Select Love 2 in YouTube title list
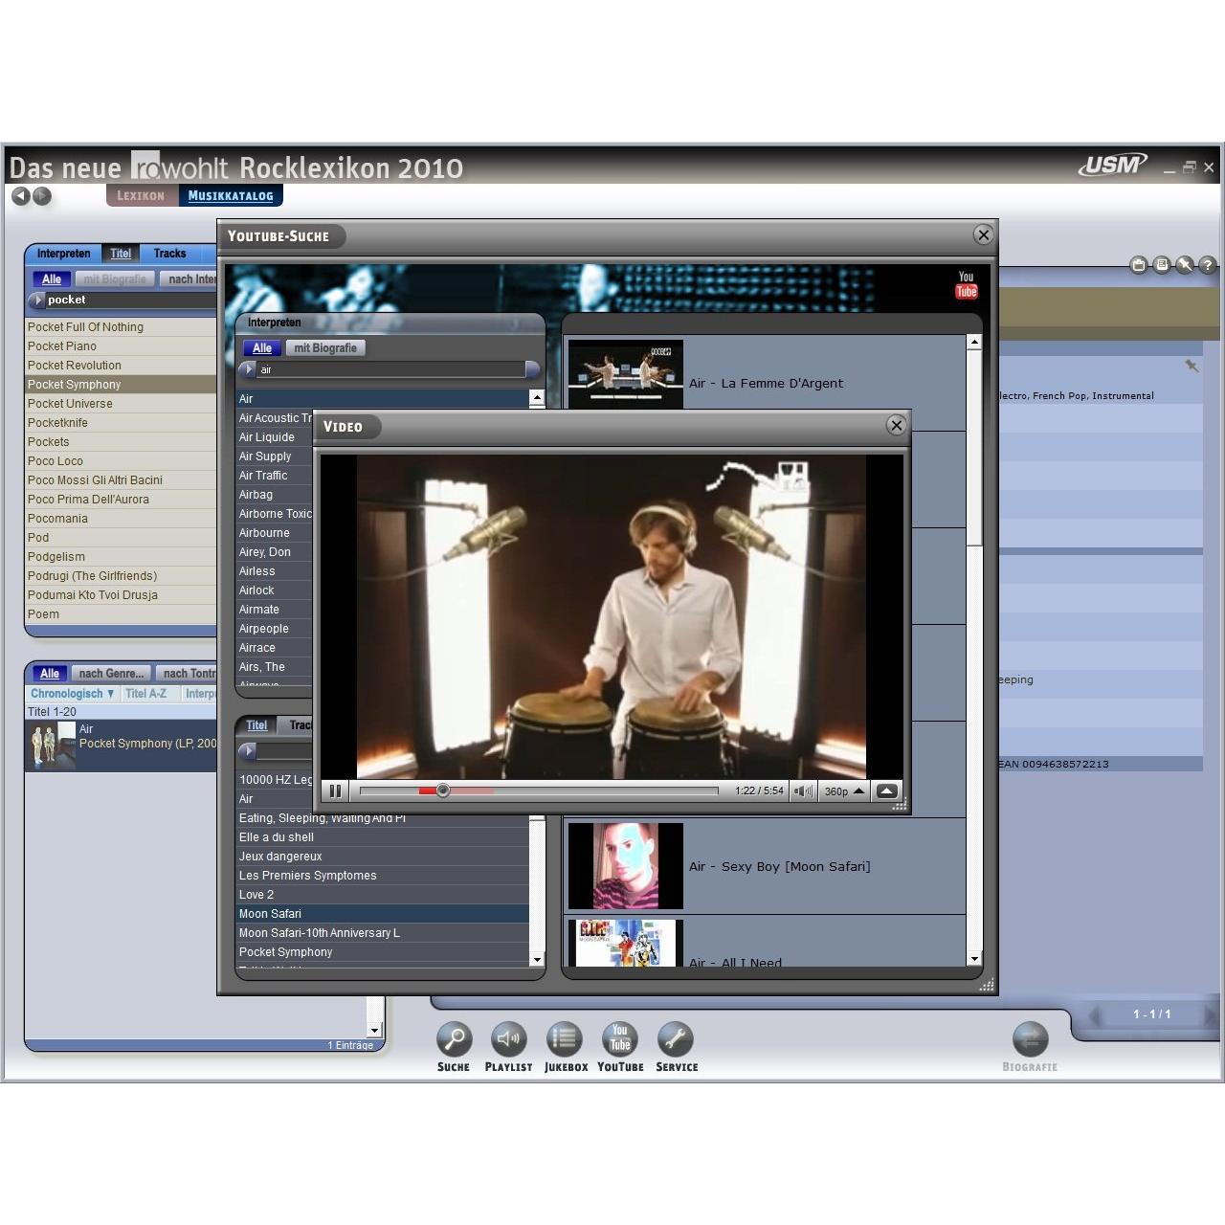This screenshot has height=1225, width=1225. (383, 894)
